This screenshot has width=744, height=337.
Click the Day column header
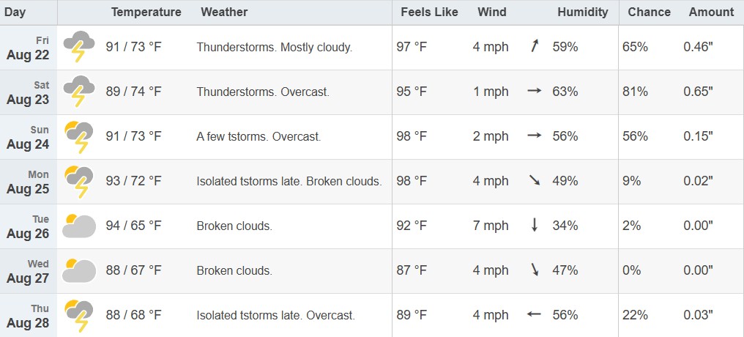coord(15,12)
